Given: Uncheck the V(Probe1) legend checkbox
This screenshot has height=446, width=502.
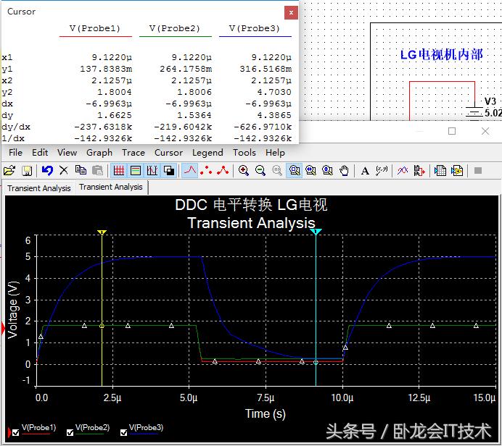Looking at the screenshot, I should [x=16, y=432].
